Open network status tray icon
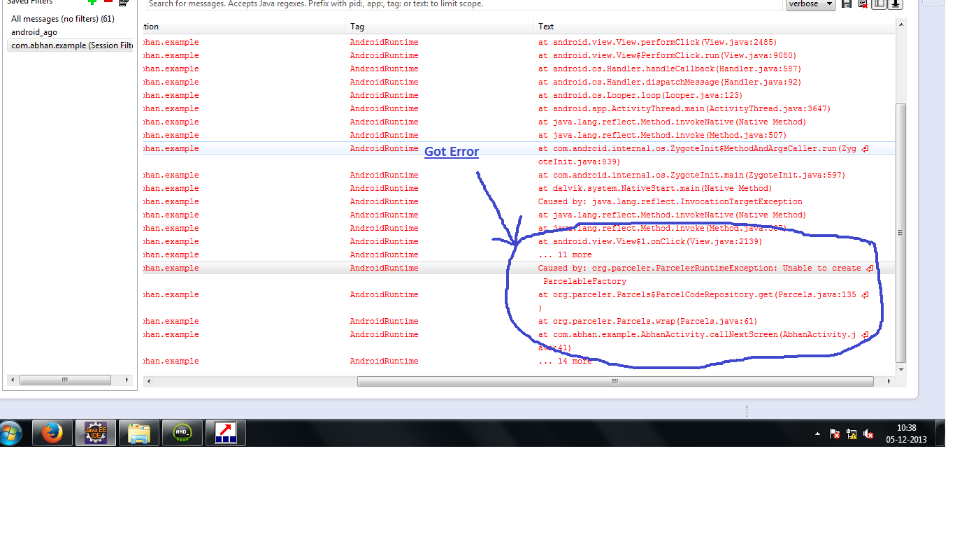 (852, 434)
